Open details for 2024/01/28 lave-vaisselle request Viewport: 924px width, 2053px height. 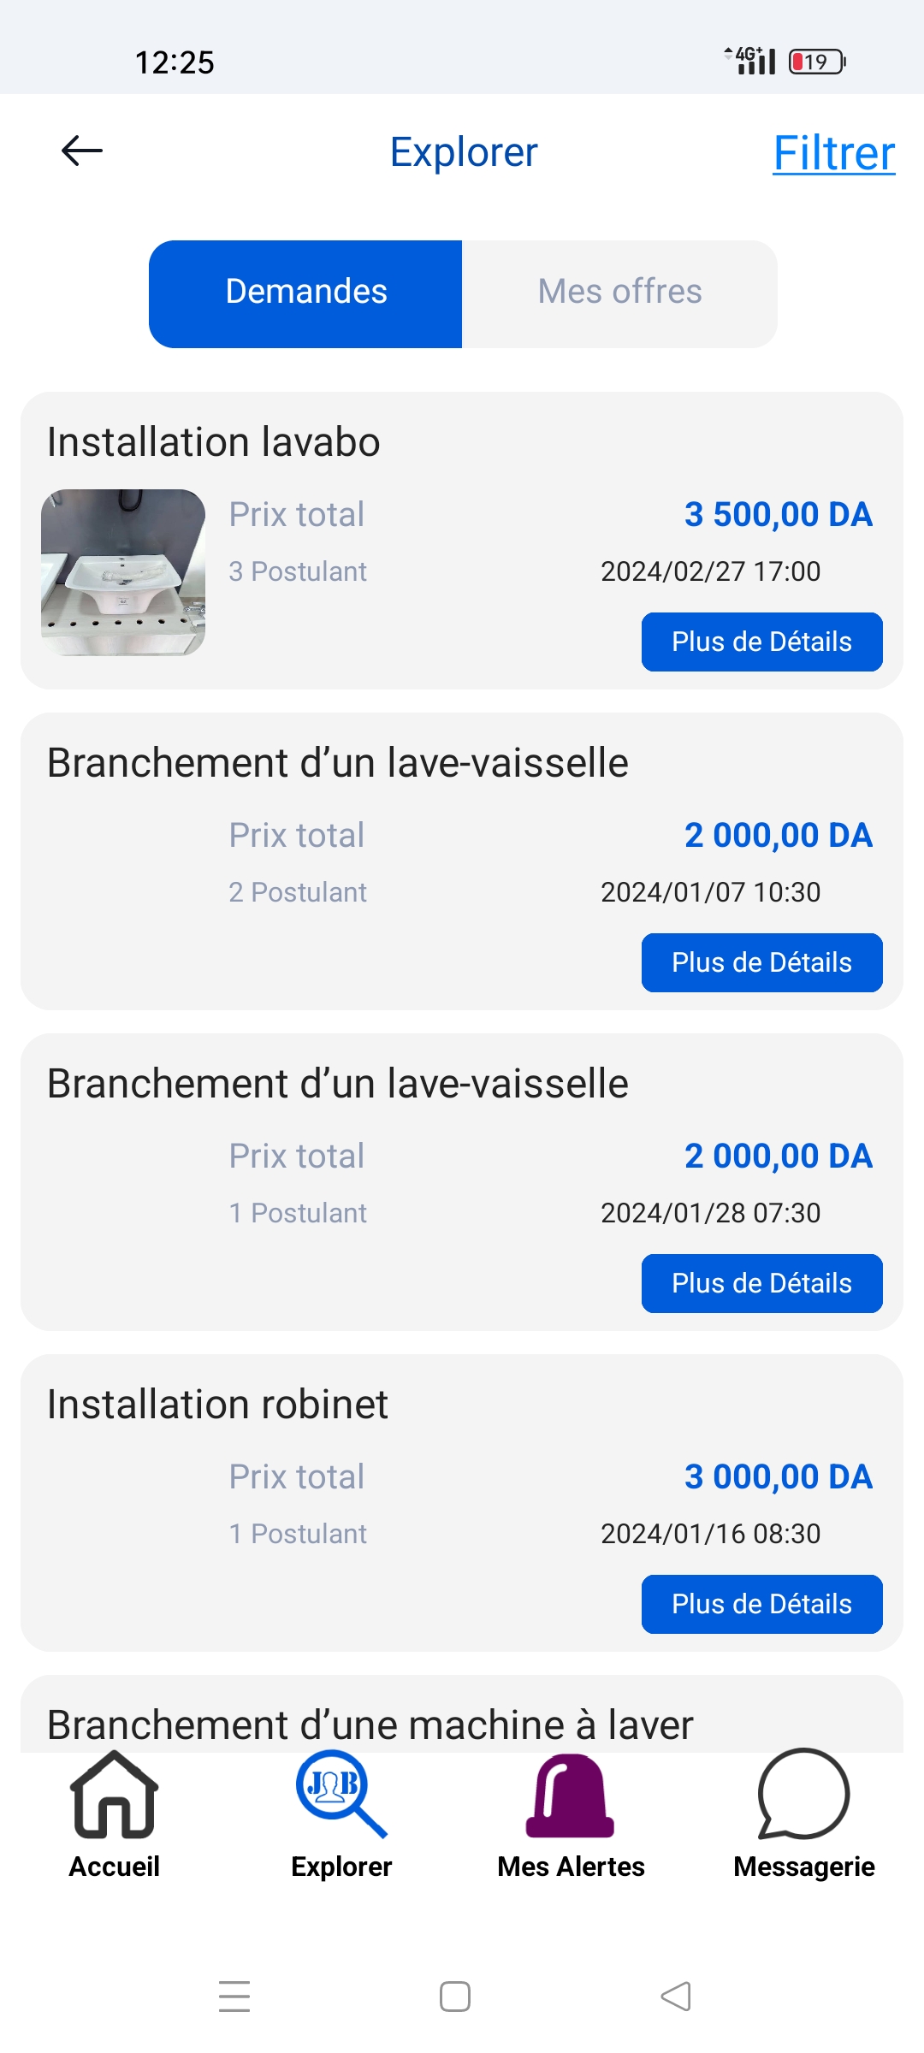761,1283
